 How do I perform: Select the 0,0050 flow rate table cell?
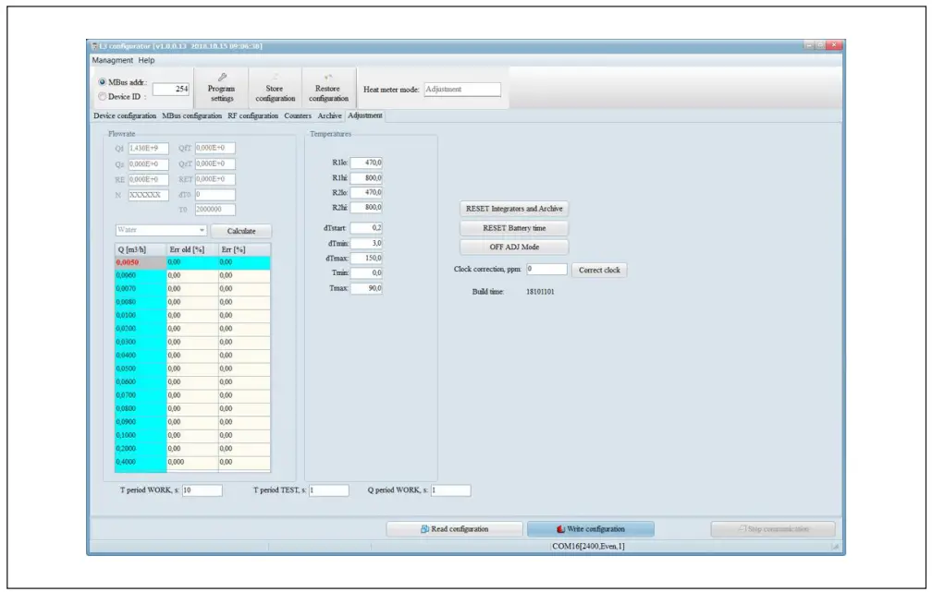[x=139, y=262]
